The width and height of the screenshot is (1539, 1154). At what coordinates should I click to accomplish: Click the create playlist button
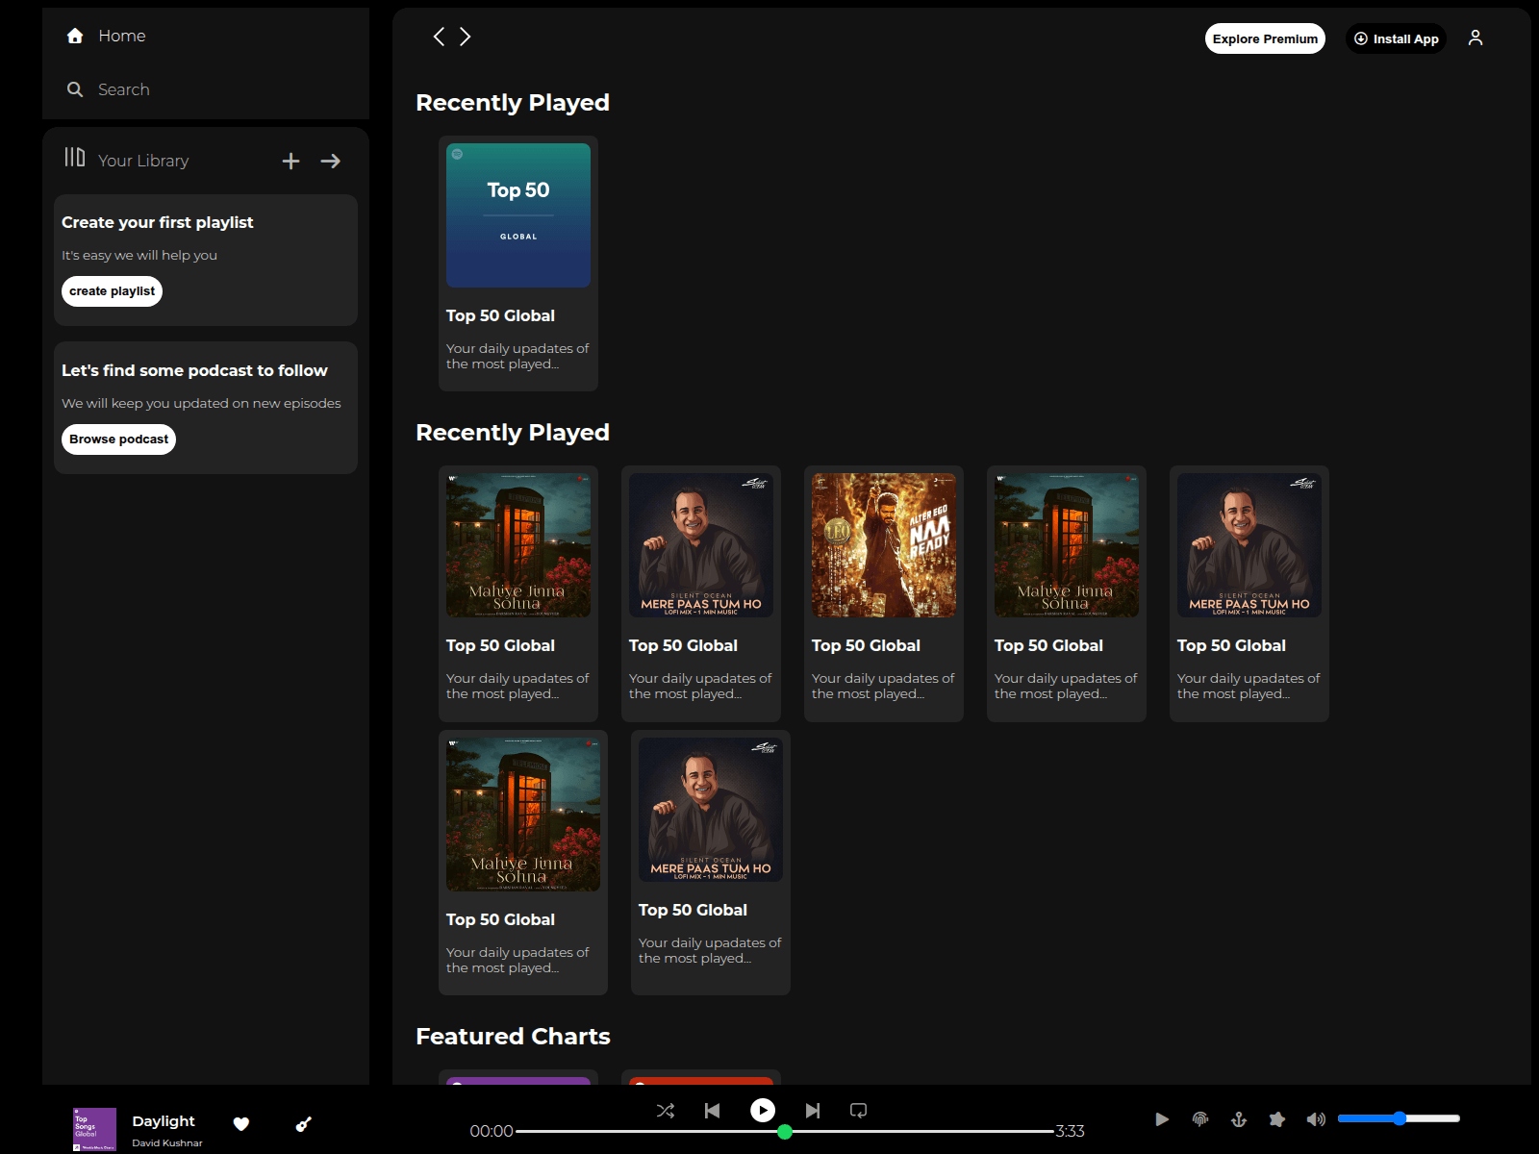tap(112, 291)
